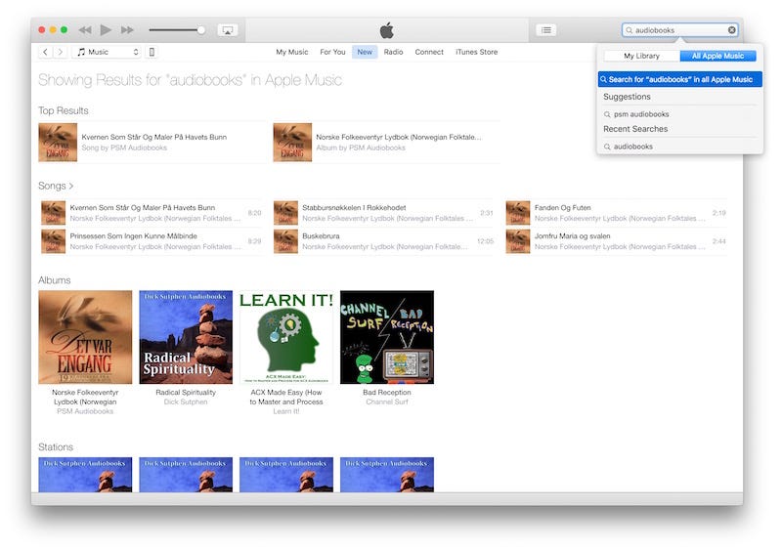Screen dimensions: 782x550
Task: Click artwork of top result song Kvernen
Action: (58, 143)
